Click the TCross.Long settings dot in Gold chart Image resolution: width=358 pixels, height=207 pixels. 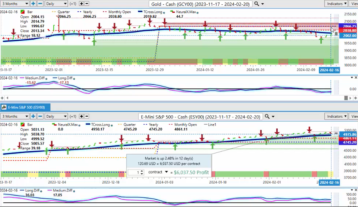tap(164, 12)
